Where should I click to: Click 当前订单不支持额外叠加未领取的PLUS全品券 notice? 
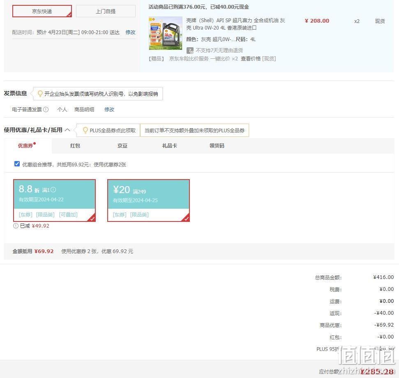tap(194, 131)
